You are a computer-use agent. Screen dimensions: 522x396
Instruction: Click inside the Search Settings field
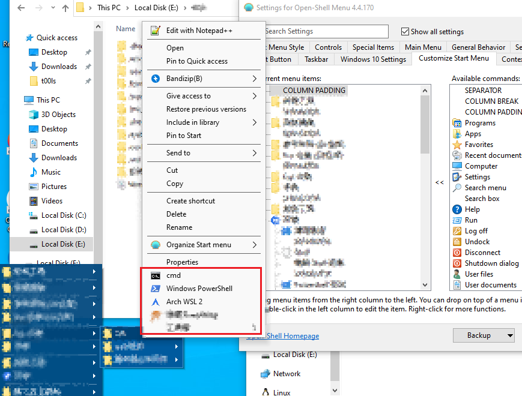click(x=327, y=31)
